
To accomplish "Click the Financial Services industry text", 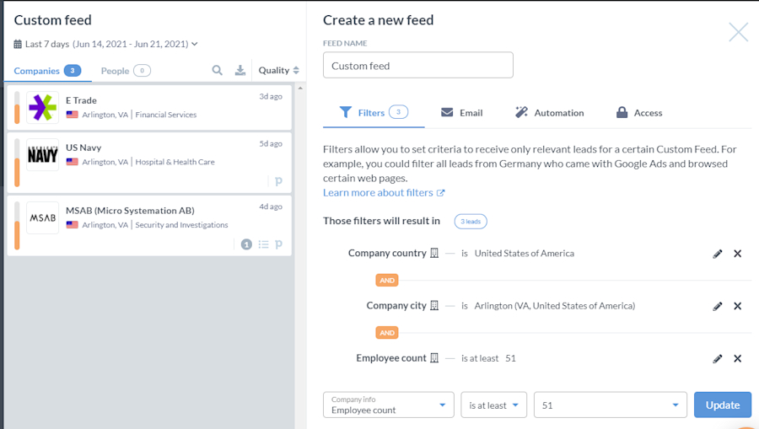I will tap(166, 115).
